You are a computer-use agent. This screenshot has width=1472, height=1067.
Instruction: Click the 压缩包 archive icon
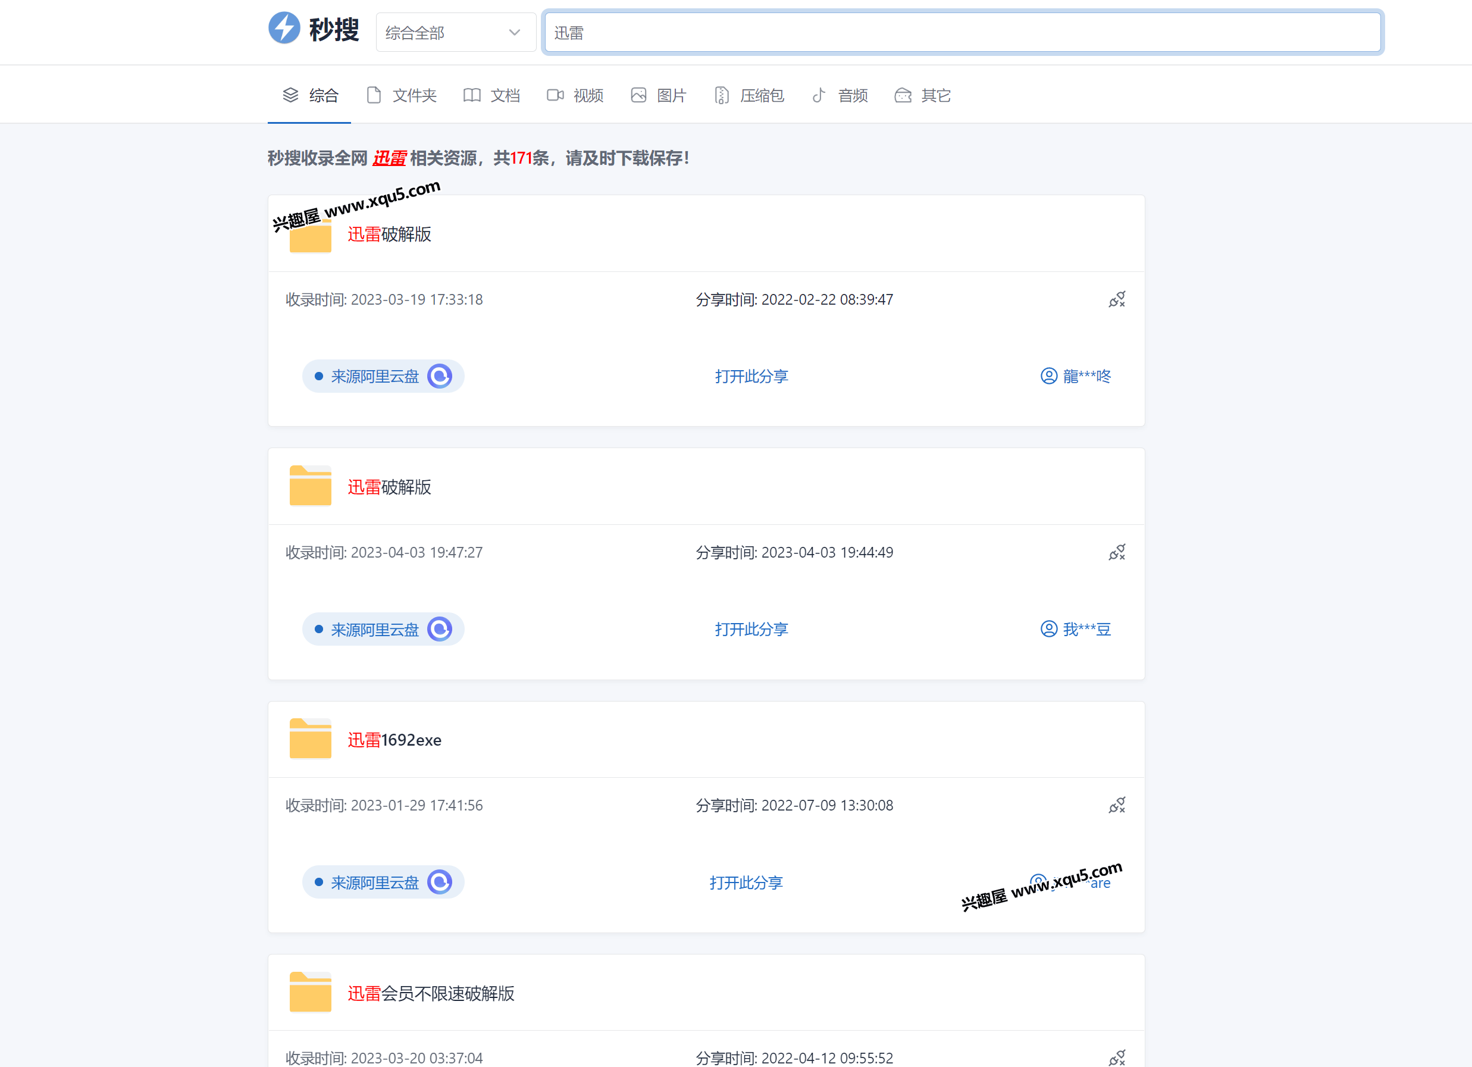point(721,95)
